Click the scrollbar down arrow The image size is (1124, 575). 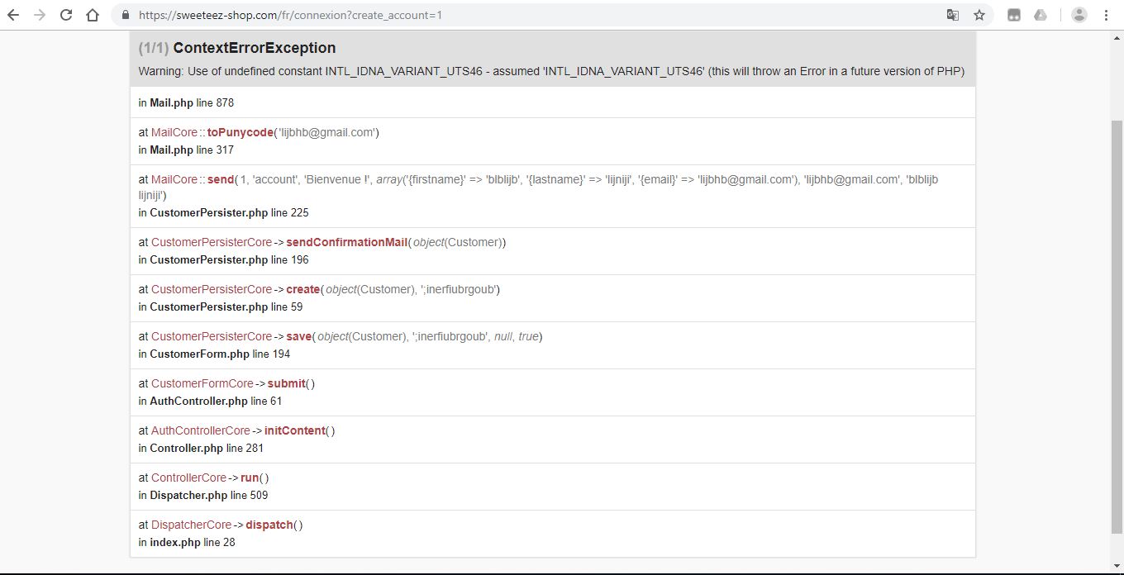tap(1117, 566)
